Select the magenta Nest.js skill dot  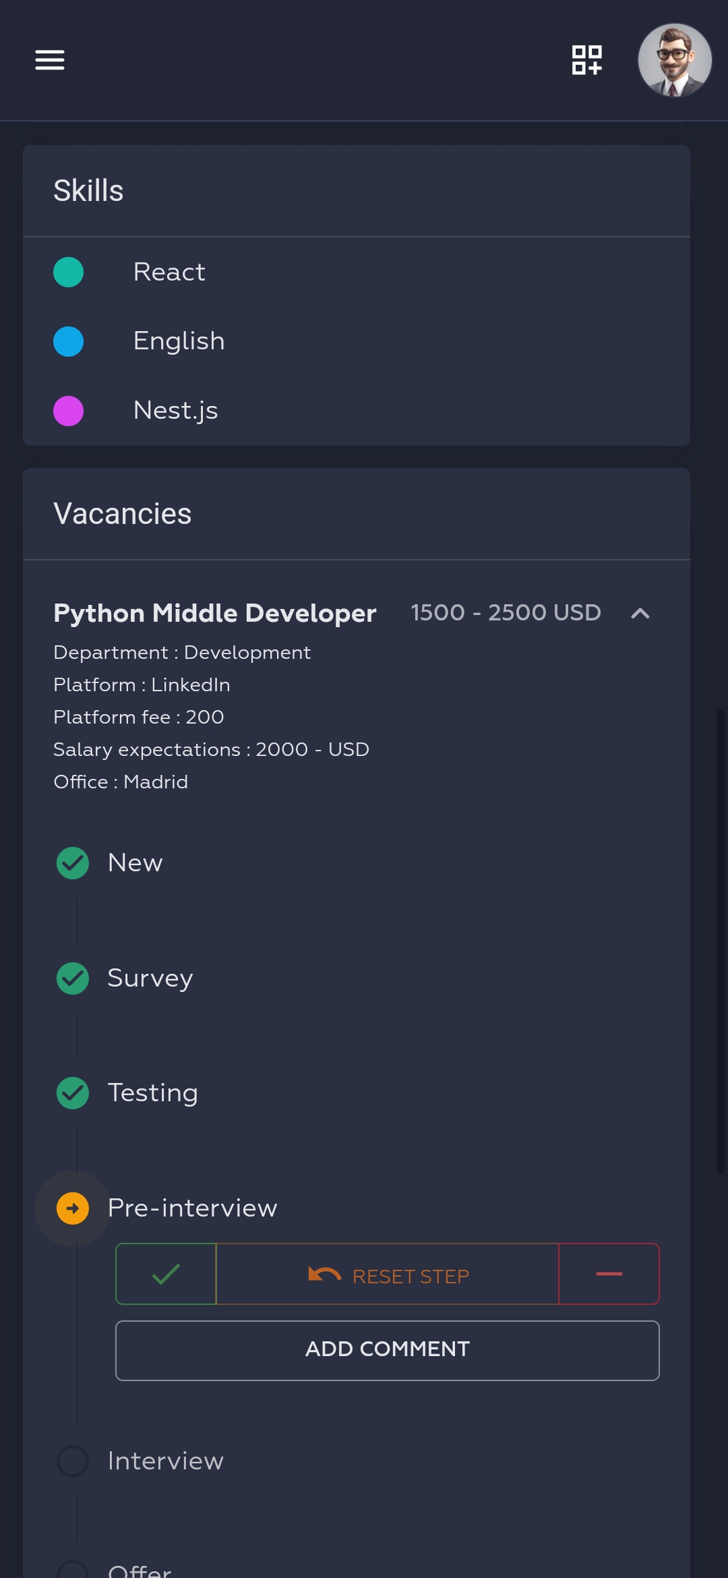point(68,411)
